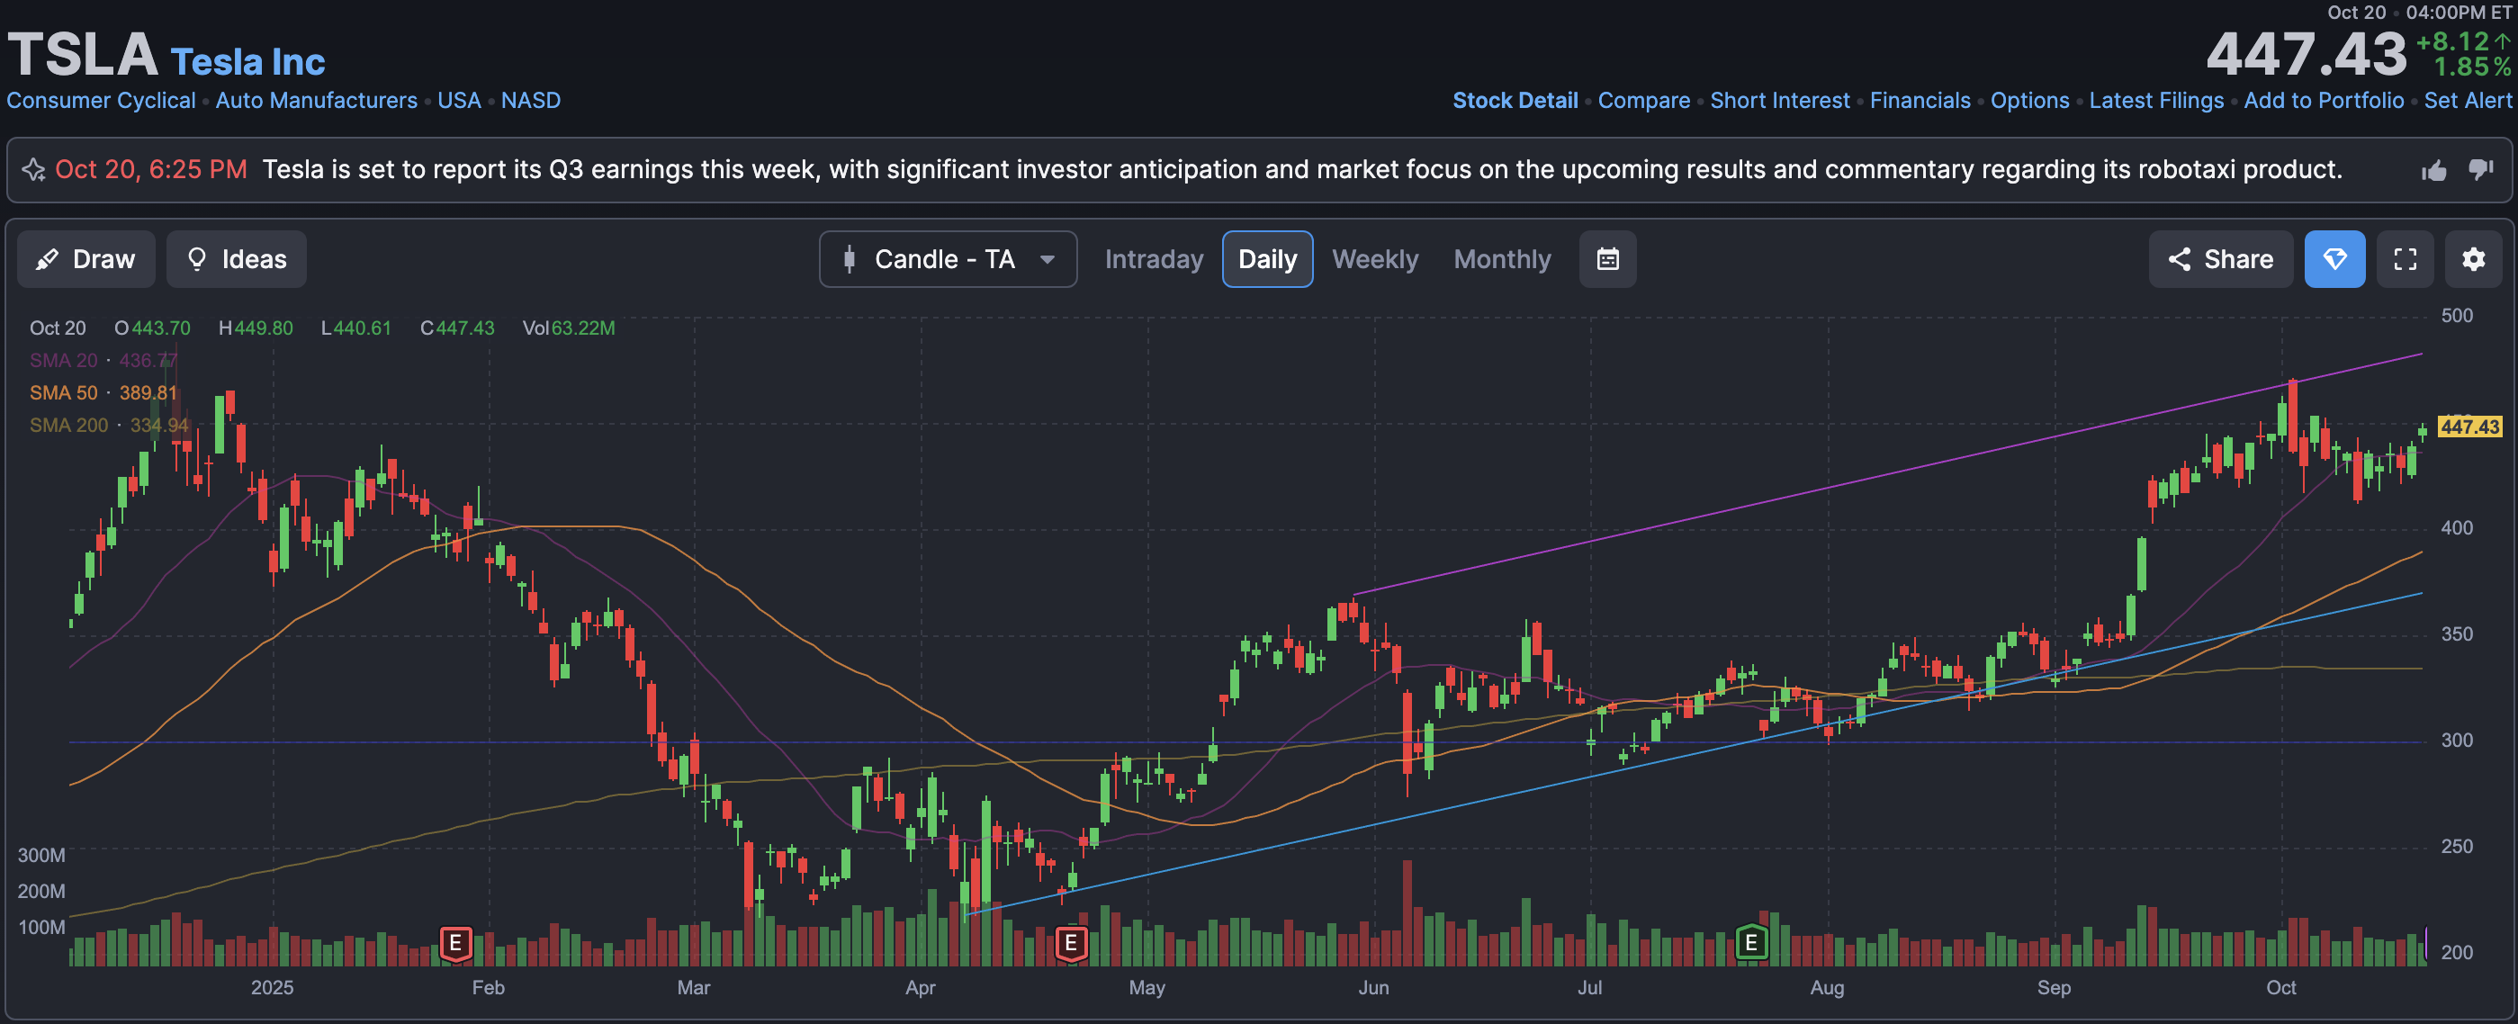Switch to Intraday timeframe
The image size is (2518, 1024).
click(1154, 259)
